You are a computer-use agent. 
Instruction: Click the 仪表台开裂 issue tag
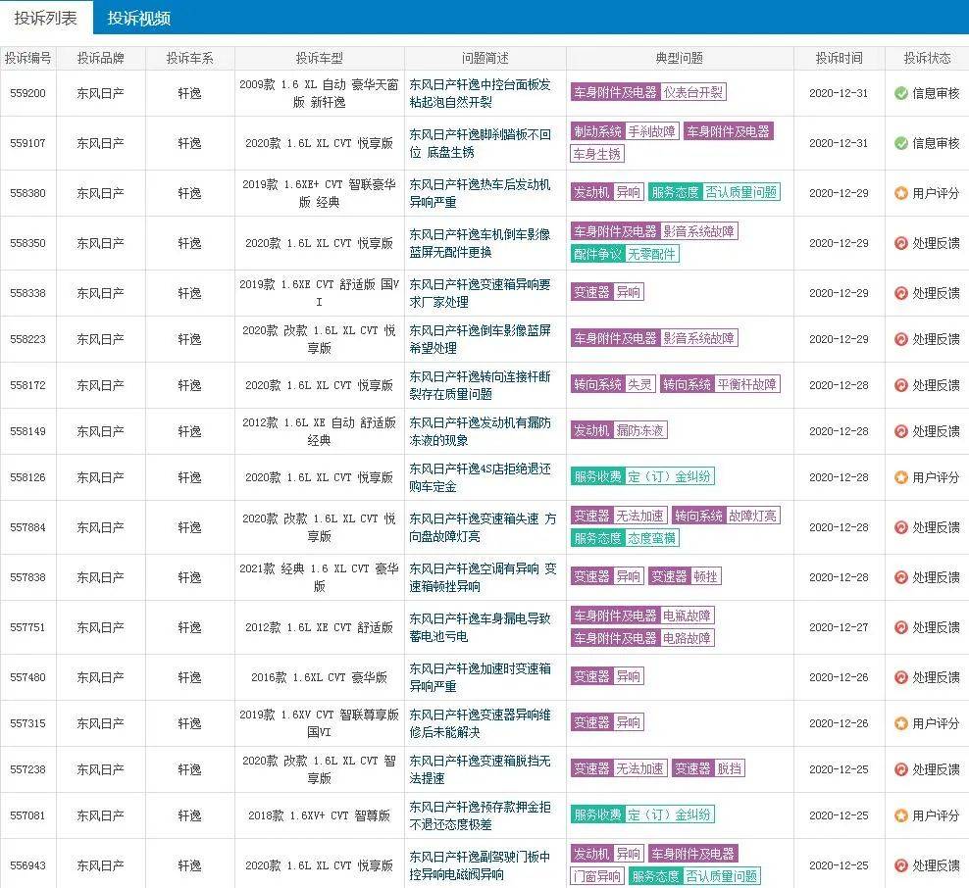tap(692, 92)
